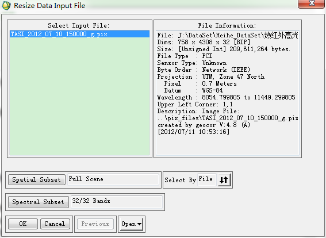
Task: Click the [2012/07/11 10:53:16] timestamp line
Action: (x=193, y=132)
